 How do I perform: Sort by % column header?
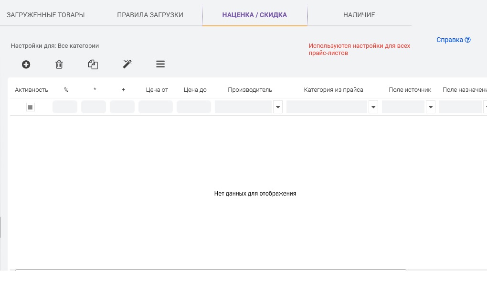click(66, 90)
